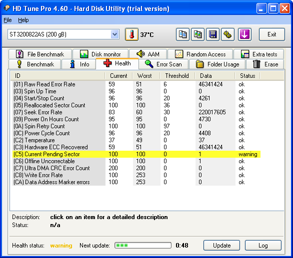Click the Log button
Screen dimensions: 293x258
pyautogui.click(x=263, y=246)
